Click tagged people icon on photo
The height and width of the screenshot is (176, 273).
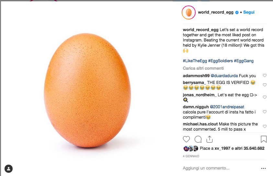[x=9, y=168]
